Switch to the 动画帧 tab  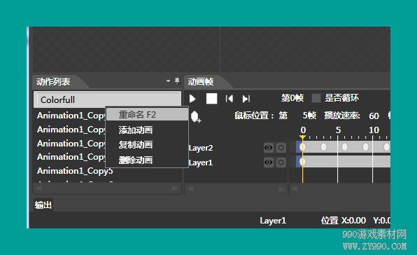tap(201, 81)
